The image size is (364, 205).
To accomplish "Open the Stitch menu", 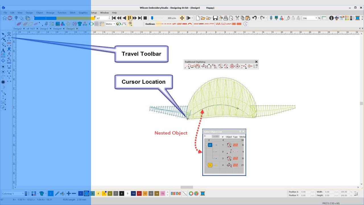I will (x=73, y=13).
